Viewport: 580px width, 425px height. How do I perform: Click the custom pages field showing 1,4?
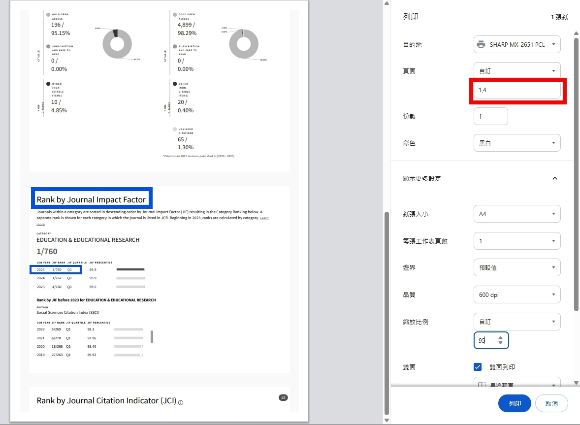[517, 90]
